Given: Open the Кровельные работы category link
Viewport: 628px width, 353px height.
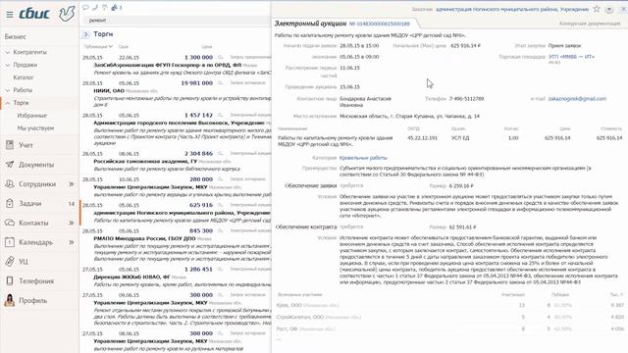Looking at the screenshot, I should [x=363, y=158].
